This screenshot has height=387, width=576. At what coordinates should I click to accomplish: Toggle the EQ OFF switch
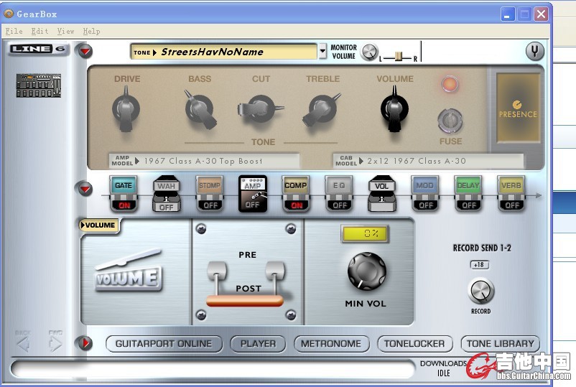pyautogui.click(x=339, y=205)
